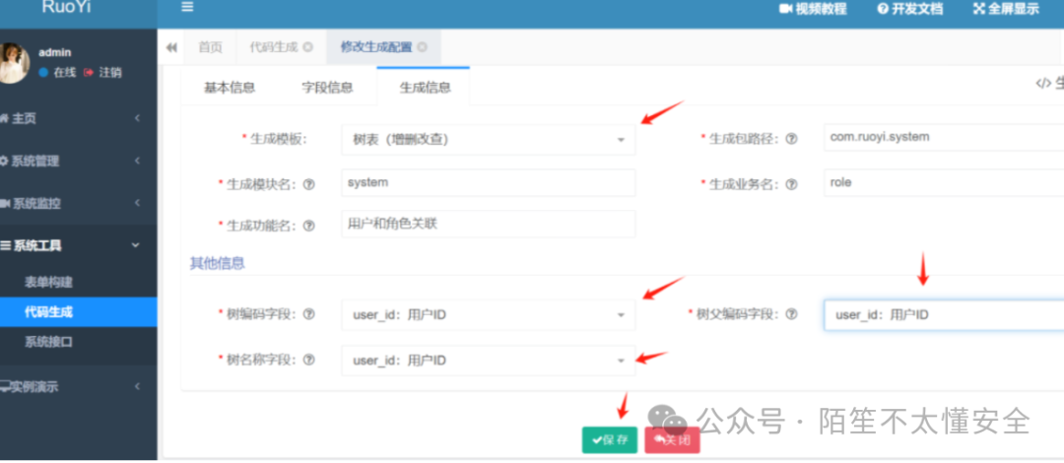Viewport: 1064px width, 463px height.
Task: Click the RuoYi logo text
Action: [x=67, y=7]
